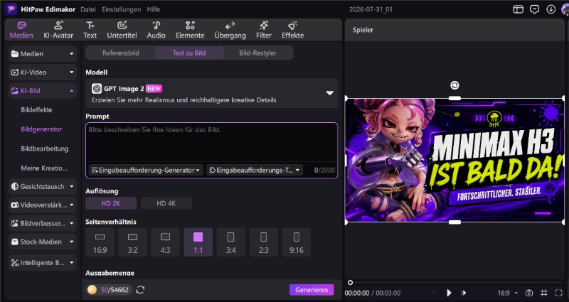
Task: Refresh the credits balance
Action: 140,290
